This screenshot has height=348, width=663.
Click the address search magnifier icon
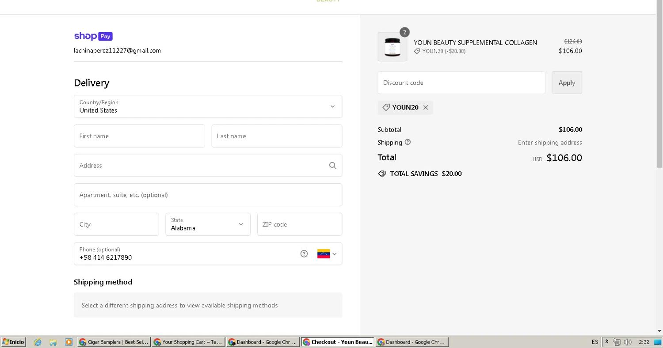[333, 166]
